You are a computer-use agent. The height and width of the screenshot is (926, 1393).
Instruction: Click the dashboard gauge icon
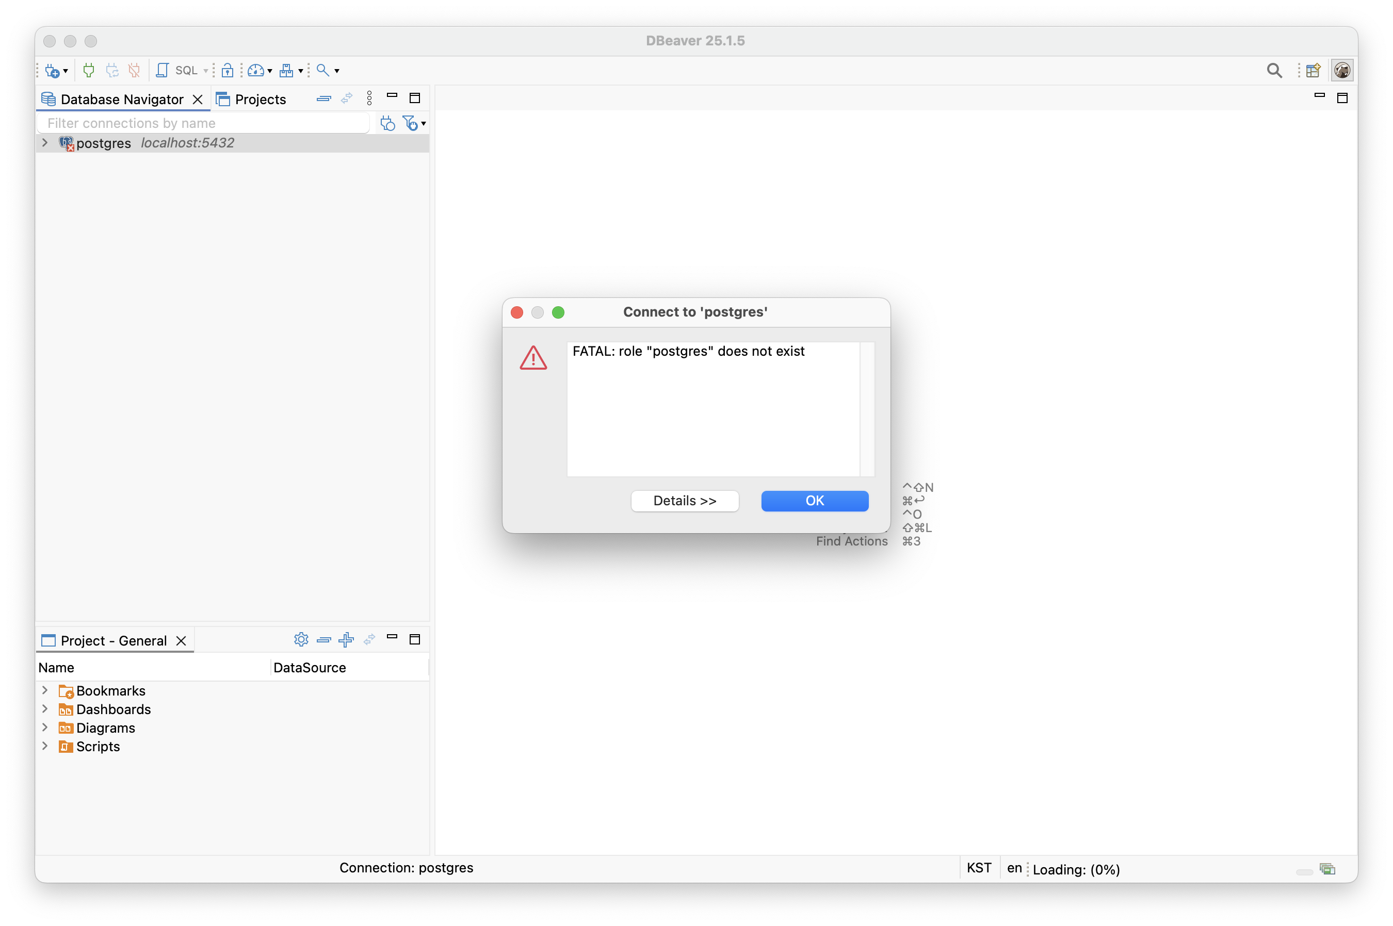coord(256,70)
